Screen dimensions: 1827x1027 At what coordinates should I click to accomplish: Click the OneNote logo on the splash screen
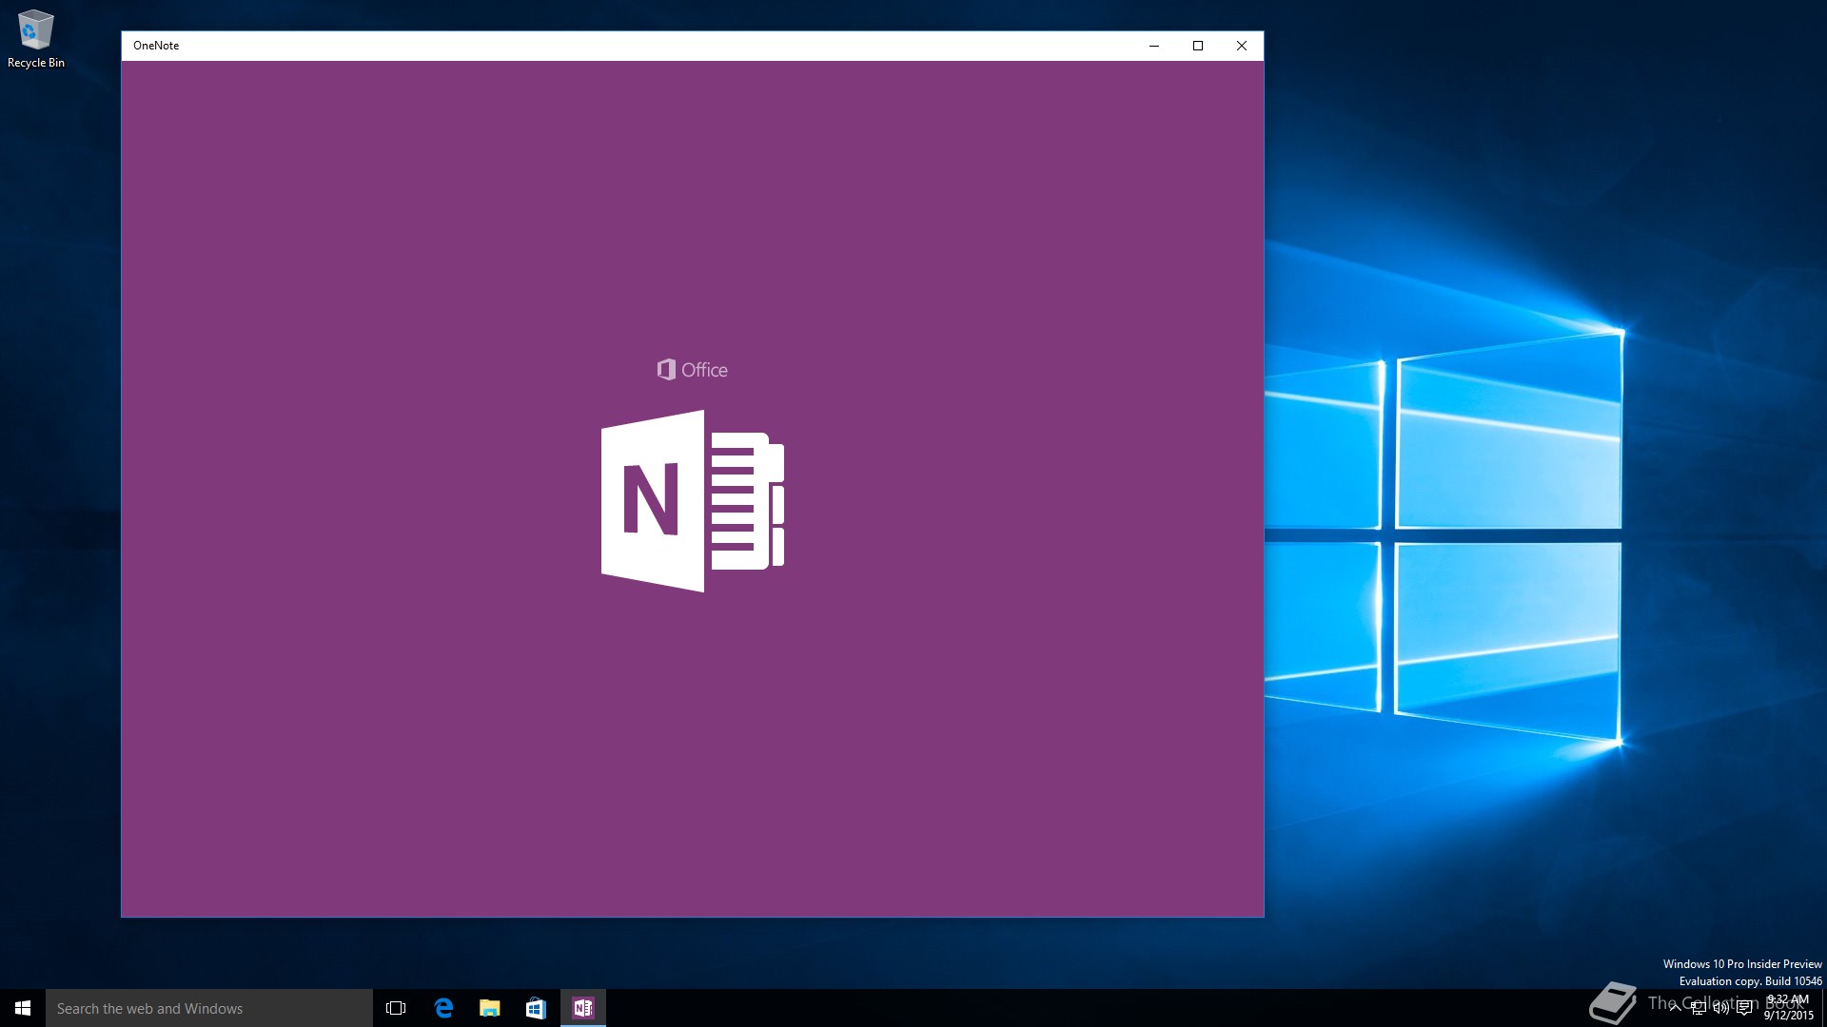693,501
